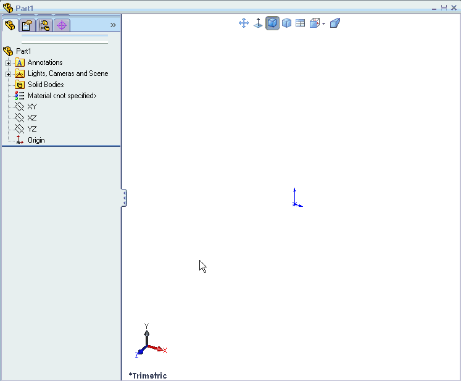Open the PropertyManager tab
The height and width of the screenshot is (381, 461).
pyautogui.click(x=27, y=25)
